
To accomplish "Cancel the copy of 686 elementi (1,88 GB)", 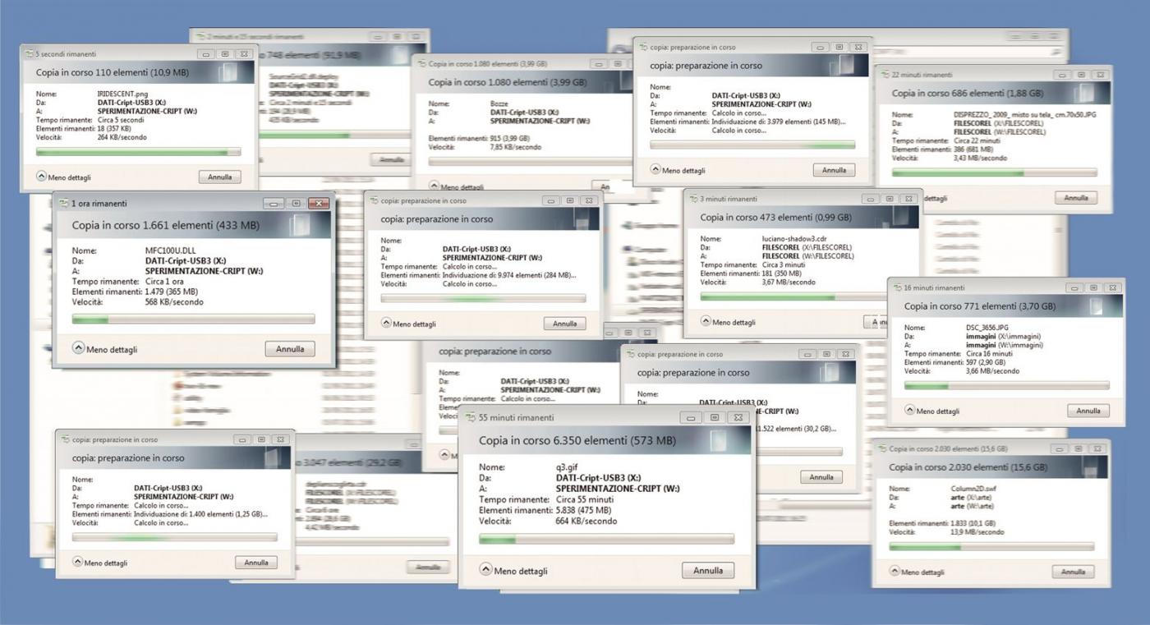I will (x=1075, y=198).
